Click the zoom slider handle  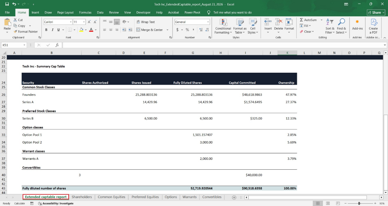click(359, 203)
